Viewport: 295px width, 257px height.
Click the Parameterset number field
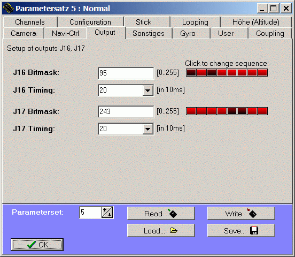[90, 213]
